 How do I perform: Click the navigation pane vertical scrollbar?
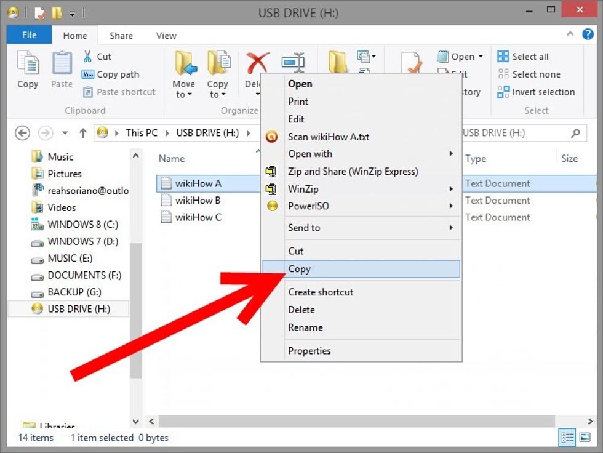pyautogui.click(x=136, y=308)
